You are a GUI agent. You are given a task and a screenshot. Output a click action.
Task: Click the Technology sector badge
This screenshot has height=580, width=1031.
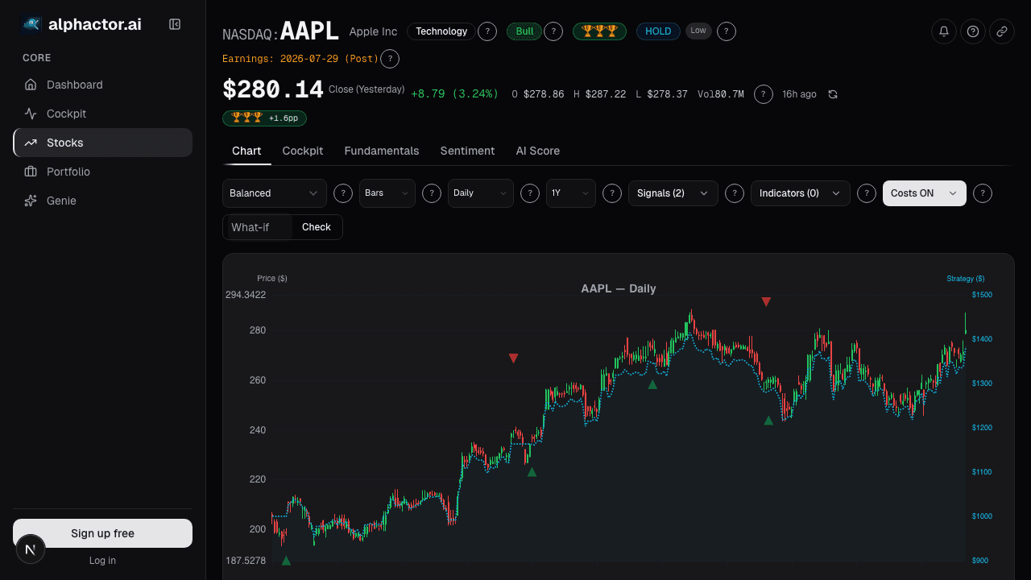pyautogui.click(x=441, y=31)
